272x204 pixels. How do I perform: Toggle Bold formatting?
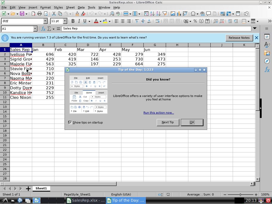click(x=73, y=21)
